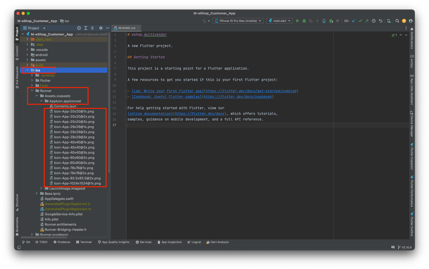
Task: Collapse the Assets.xcassets folder
Action: pyautogui.click(x=37, y=96)
